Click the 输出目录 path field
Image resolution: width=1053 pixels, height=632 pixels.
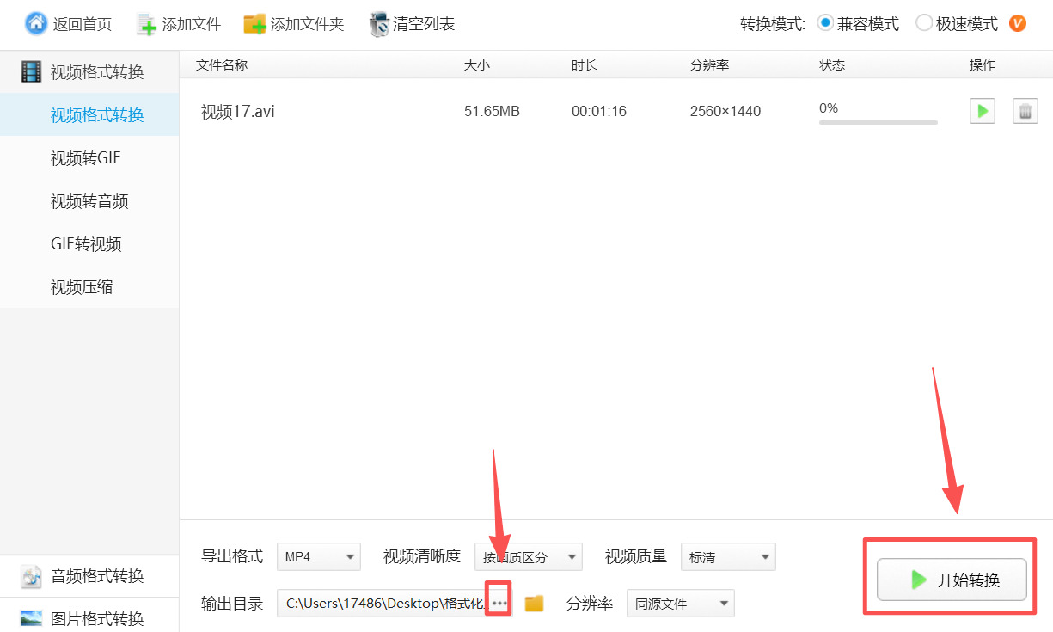click(383, 604)
